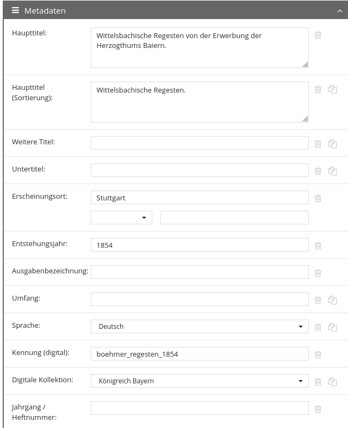This screenshot has width=348, height=428.
Task: Open the Metadaten hamburger menu icon
Action: [x=16, y=10]
